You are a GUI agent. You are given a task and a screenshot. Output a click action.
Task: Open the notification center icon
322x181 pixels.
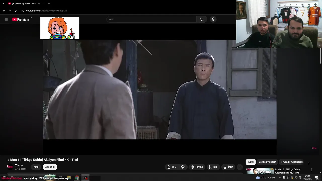[317, 178]
